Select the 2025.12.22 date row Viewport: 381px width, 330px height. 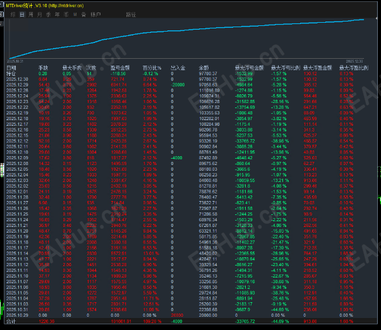coord(17,107)
